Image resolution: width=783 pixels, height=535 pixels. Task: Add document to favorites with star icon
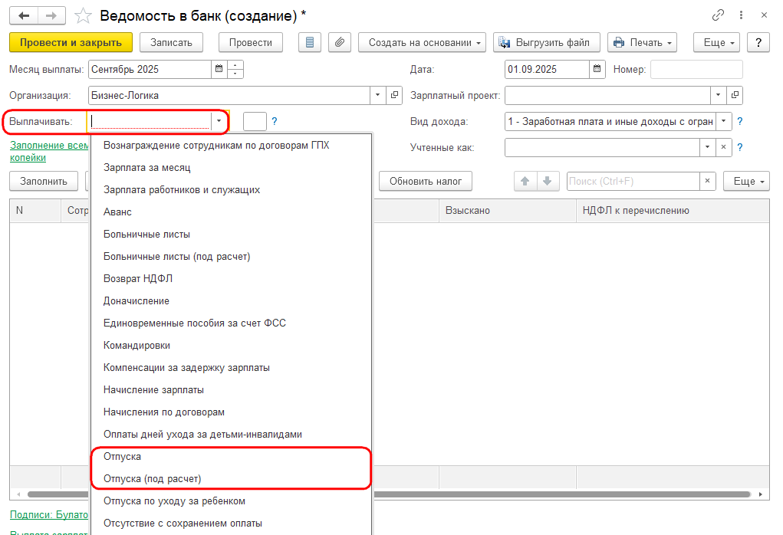point(83,16)
